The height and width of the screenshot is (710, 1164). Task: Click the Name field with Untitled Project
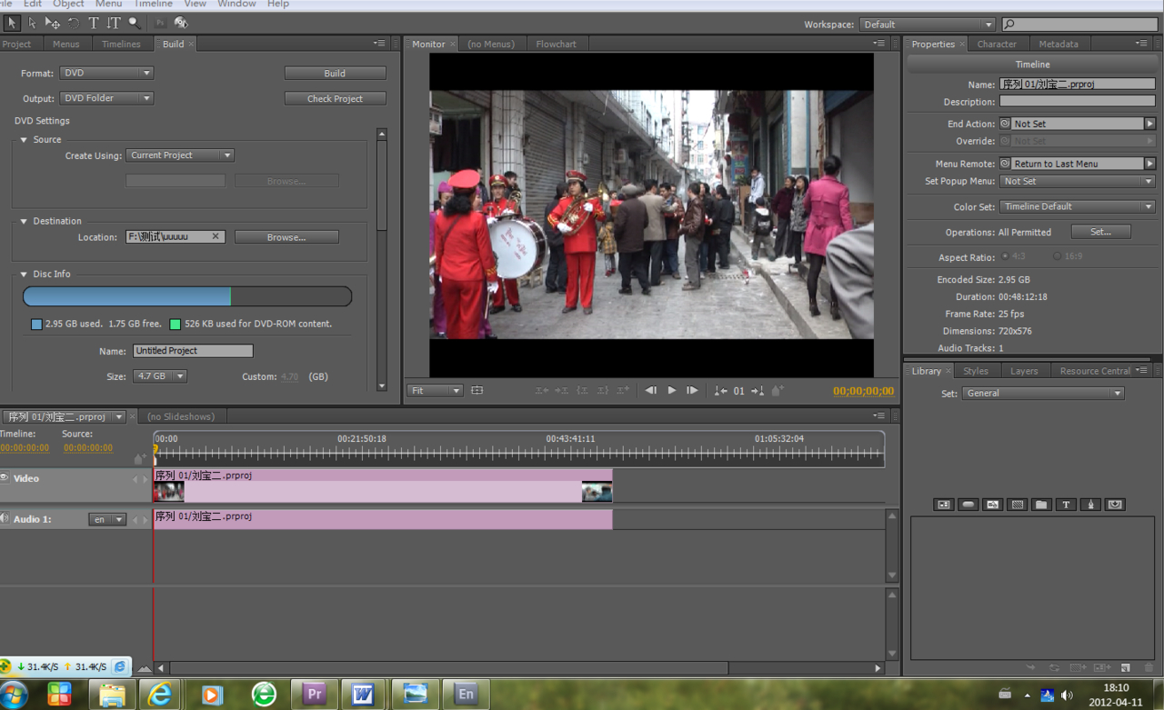pos(193,351)
